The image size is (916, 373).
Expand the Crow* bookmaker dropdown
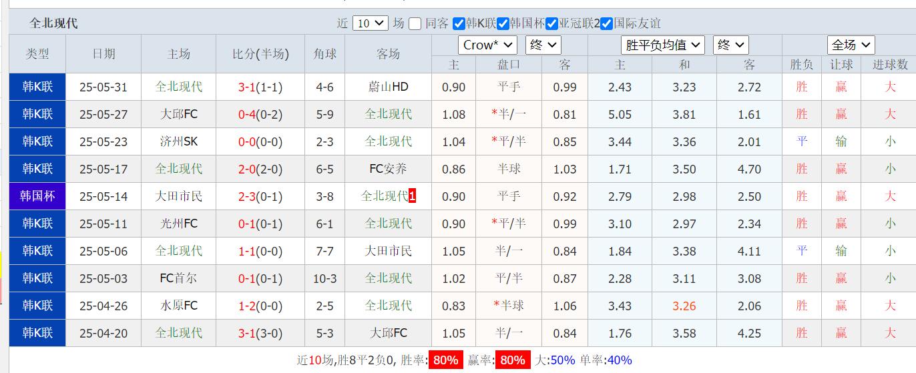[487, 45]
